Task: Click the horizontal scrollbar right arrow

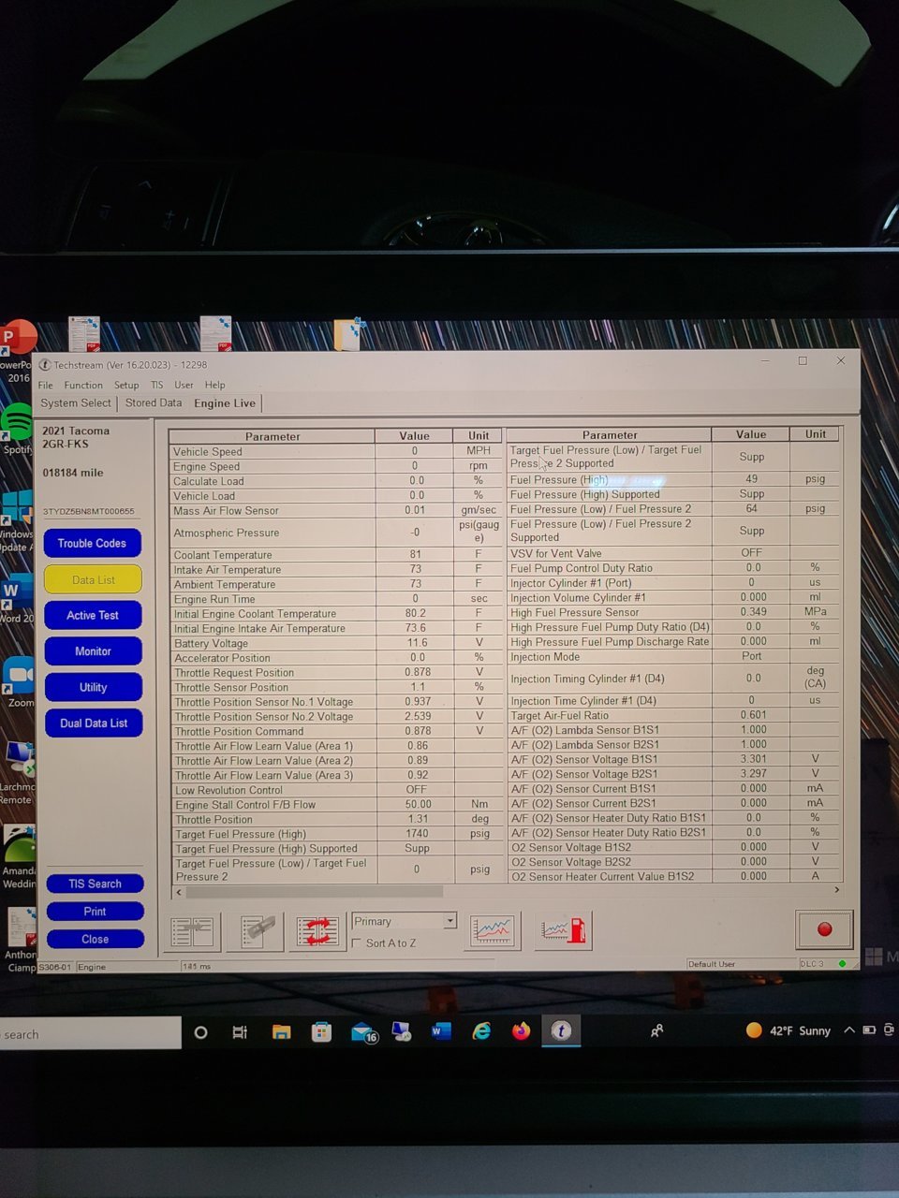Action: [836, 890]
